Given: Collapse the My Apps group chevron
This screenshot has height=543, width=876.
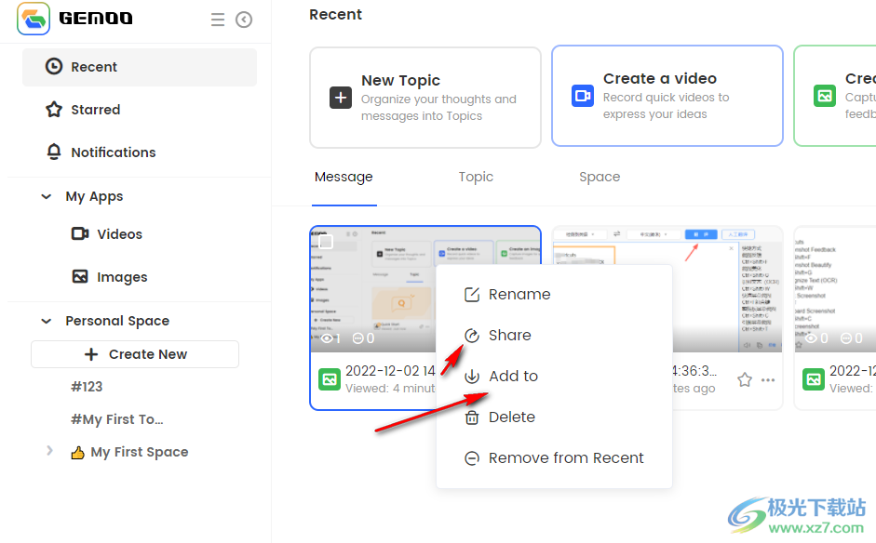Looking at the screenshot, I should point(47,196).
